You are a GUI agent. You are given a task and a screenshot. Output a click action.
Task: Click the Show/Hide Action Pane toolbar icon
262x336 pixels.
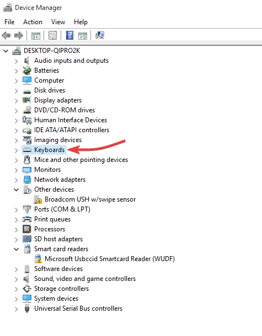83,36
